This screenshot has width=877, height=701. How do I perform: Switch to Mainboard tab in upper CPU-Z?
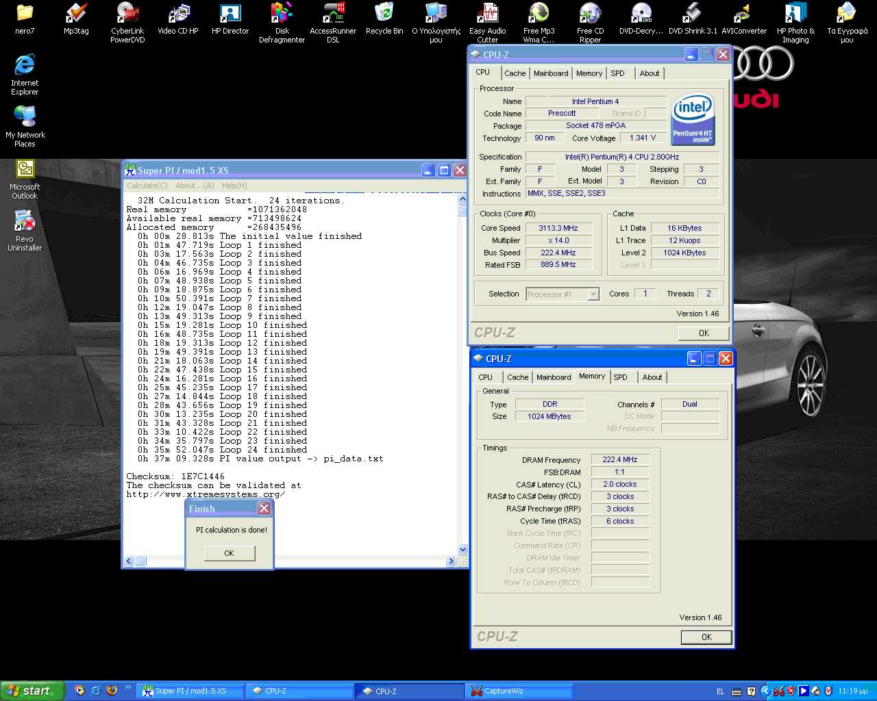pyautogui.click(x=551, y=73)
